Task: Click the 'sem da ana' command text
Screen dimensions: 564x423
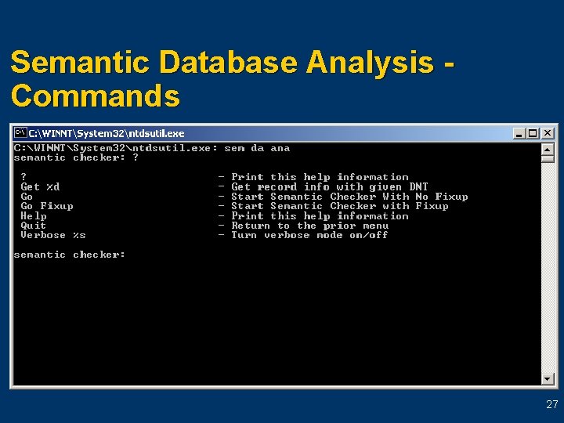Action: point(257,148)
